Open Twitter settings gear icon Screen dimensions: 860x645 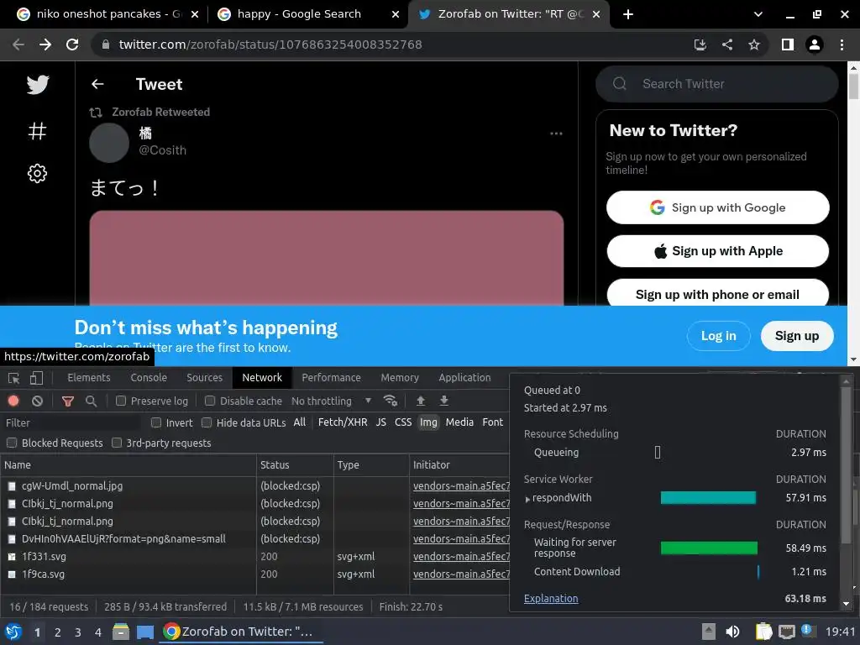pyautogui.click(x=37, y=173)
